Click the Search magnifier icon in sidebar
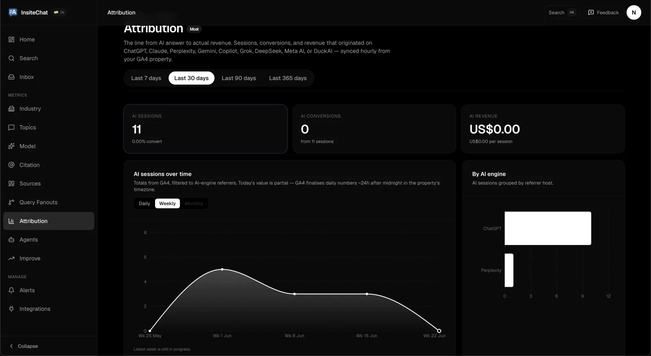The image size is (651, 356). tap(11, 58)
